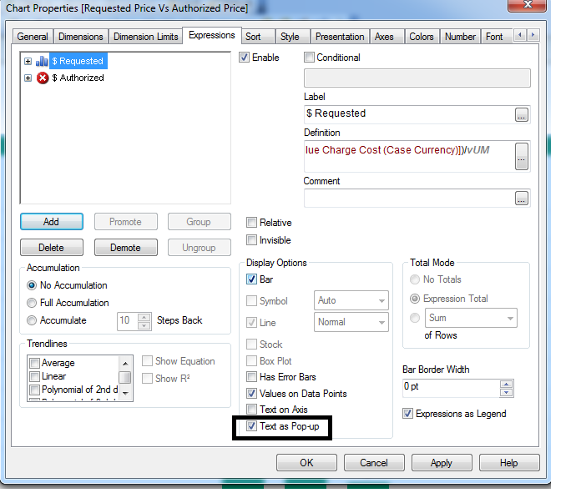The width and height of the screenshot is (576, 498).
Task: Close the Chart Properties dialog
Action: pyautogui.click(x=528, y=5)
